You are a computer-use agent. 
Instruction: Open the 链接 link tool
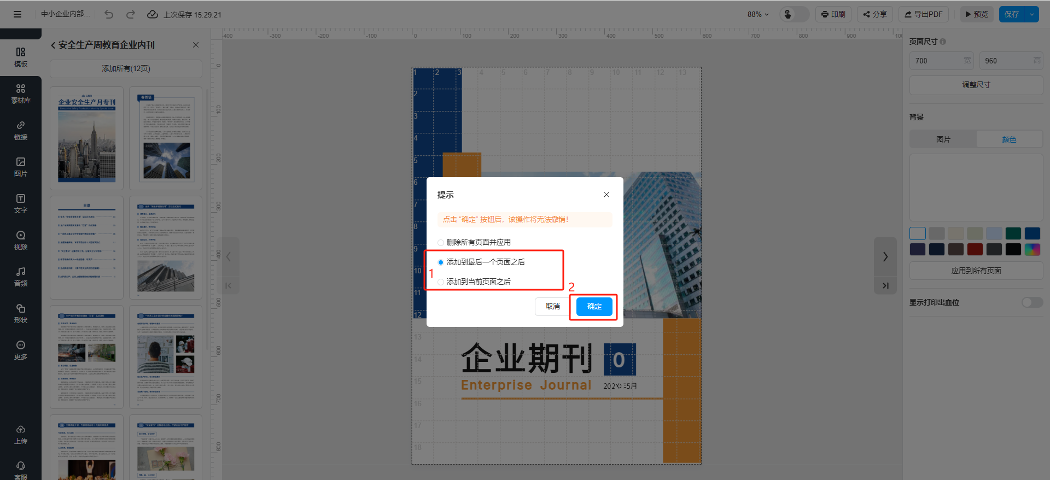(21, 130)
